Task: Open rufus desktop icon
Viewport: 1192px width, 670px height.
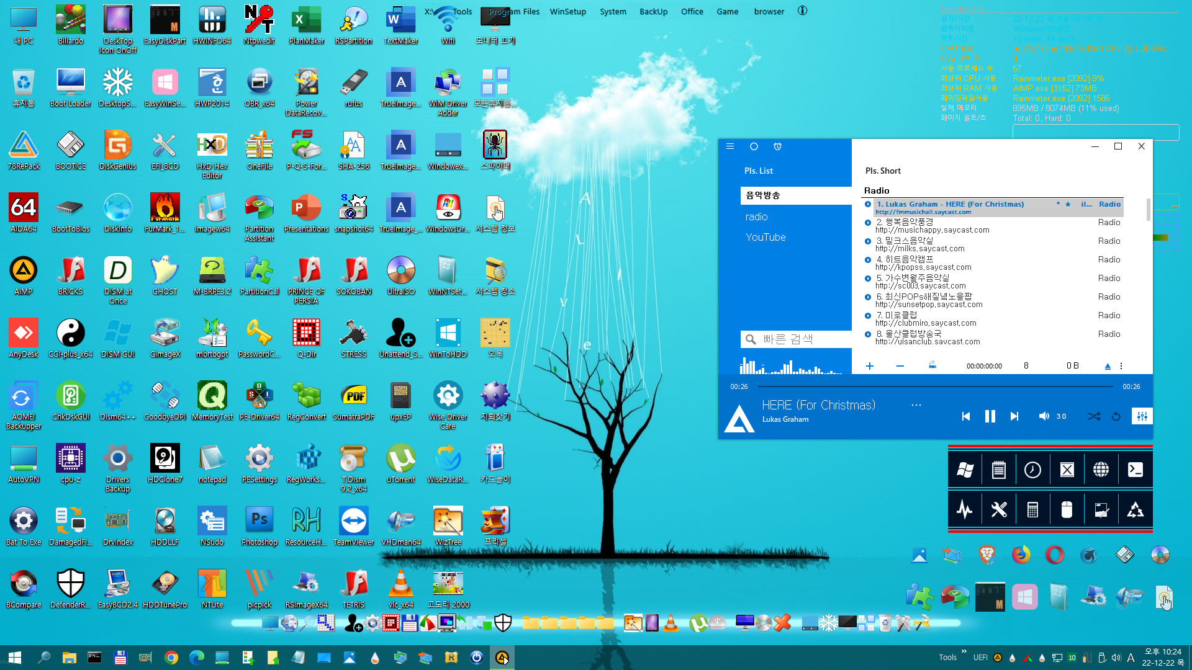Action: point(353,87)
